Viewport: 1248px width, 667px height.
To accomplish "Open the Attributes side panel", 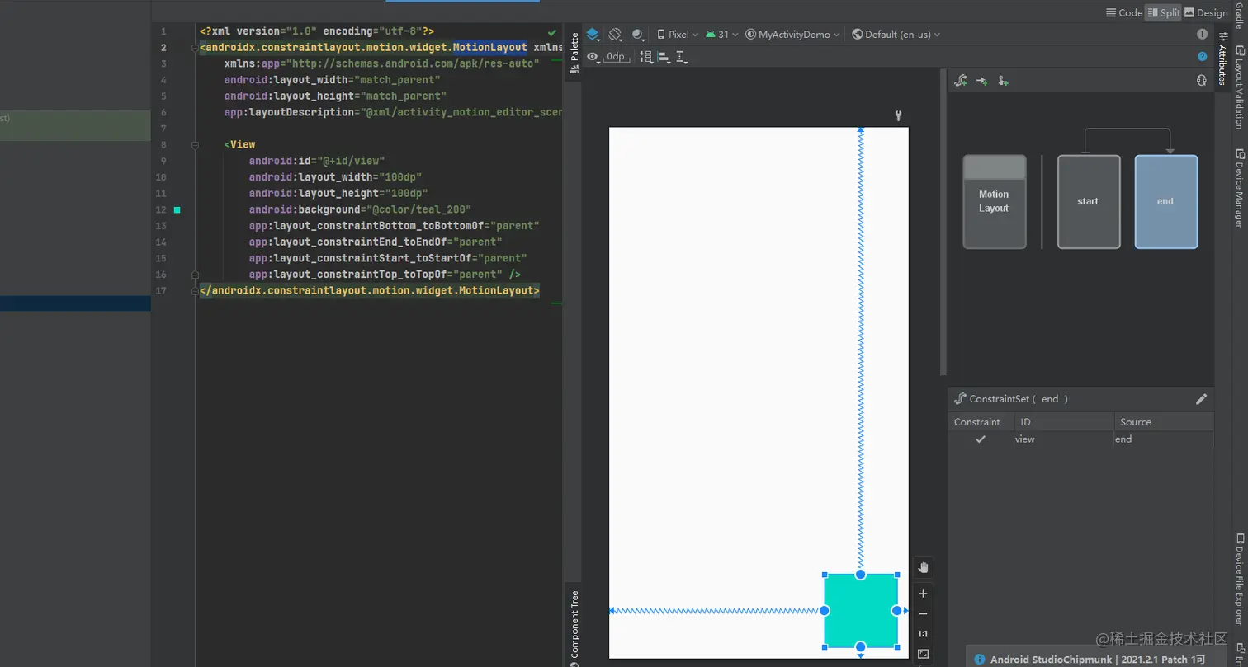I will click(x=1222, y=58).
